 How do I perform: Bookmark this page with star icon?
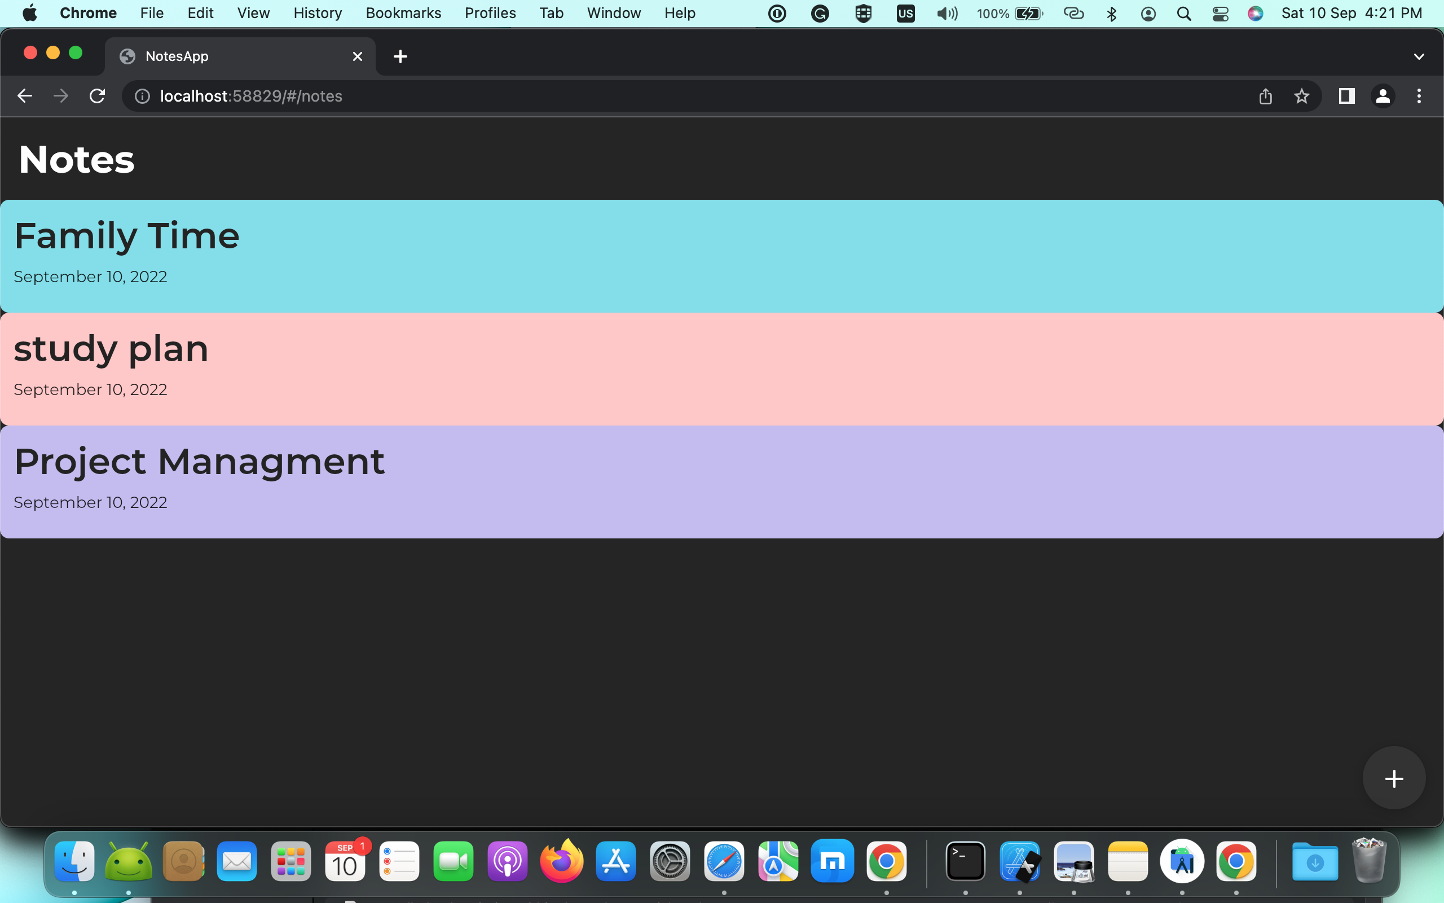(x=1301, y=96)
